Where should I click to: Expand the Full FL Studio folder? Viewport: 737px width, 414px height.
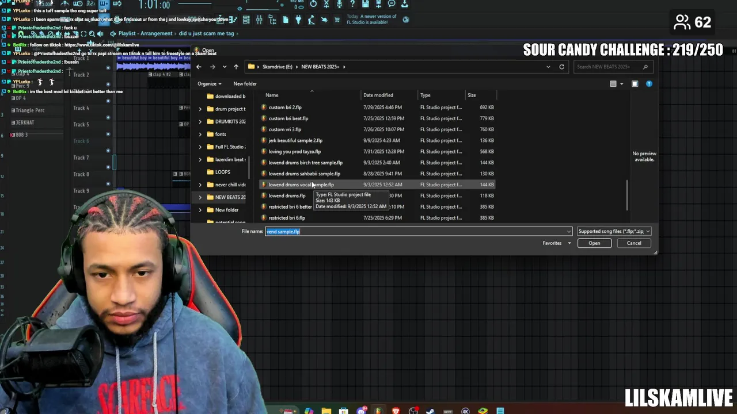coord(200,147)
